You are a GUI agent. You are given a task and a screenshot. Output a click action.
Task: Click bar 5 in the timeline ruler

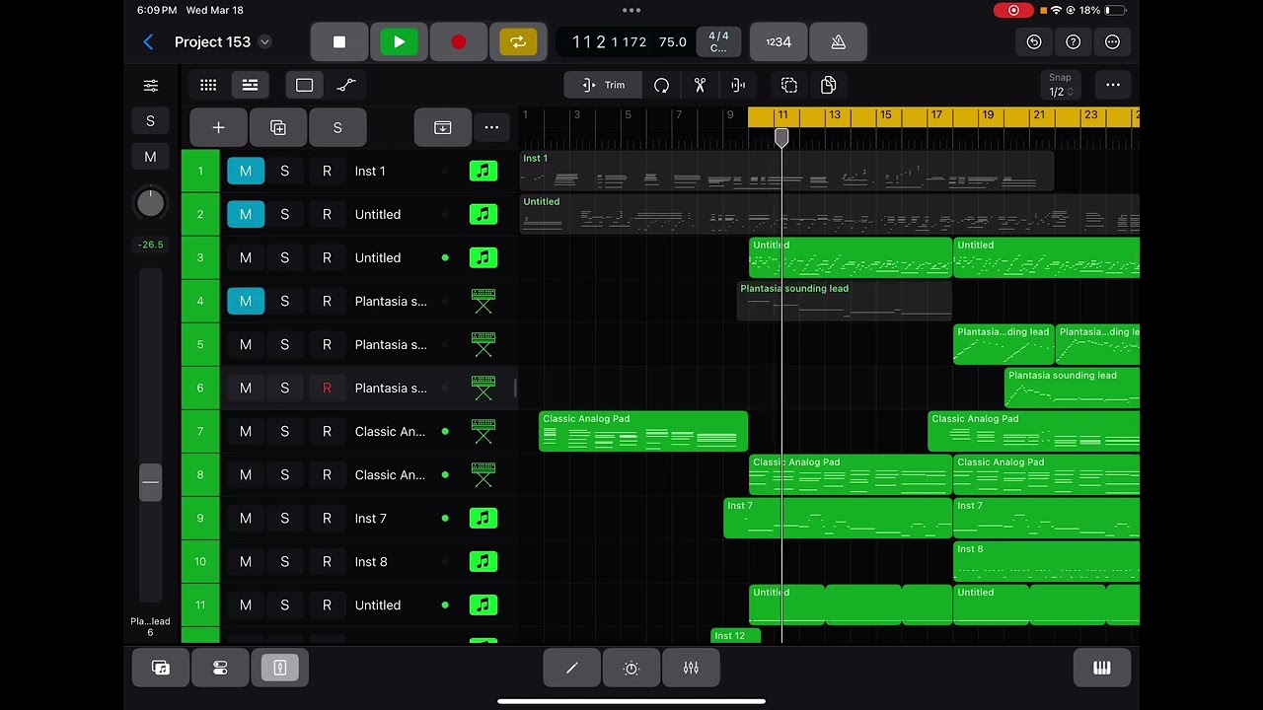(x=628, y=115)
